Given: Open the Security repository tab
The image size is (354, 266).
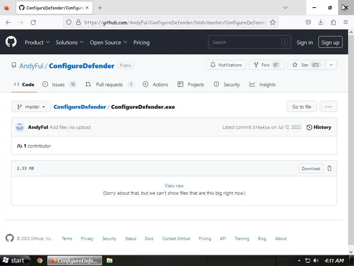Looking at the screenshot, I should [x=227, y=85].
